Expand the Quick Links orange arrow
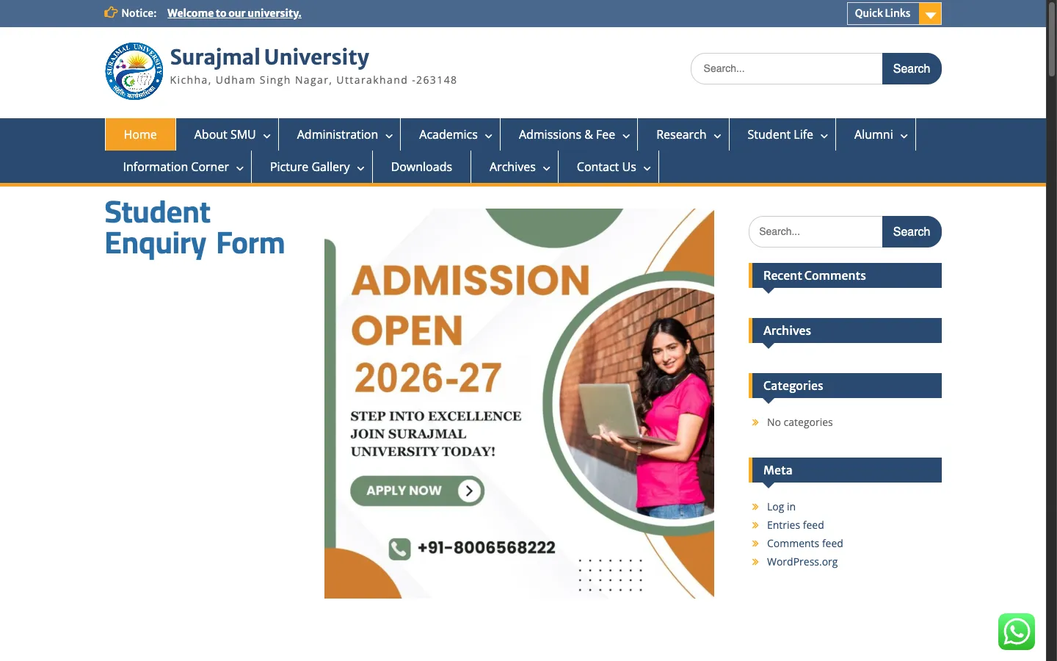 930,14
